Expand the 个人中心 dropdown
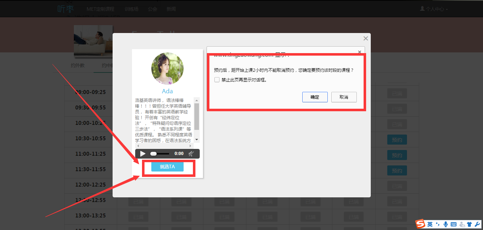This screenshot has width=483, height=230. click(x=434, y=9)
